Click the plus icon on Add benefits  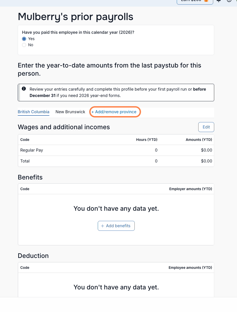pos(103,226)
